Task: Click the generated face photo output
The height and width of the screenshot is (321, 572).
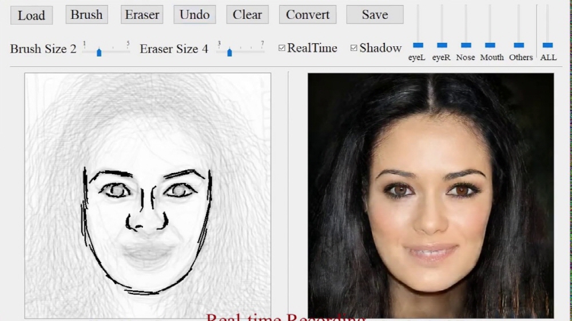Action: click(430, 194)
